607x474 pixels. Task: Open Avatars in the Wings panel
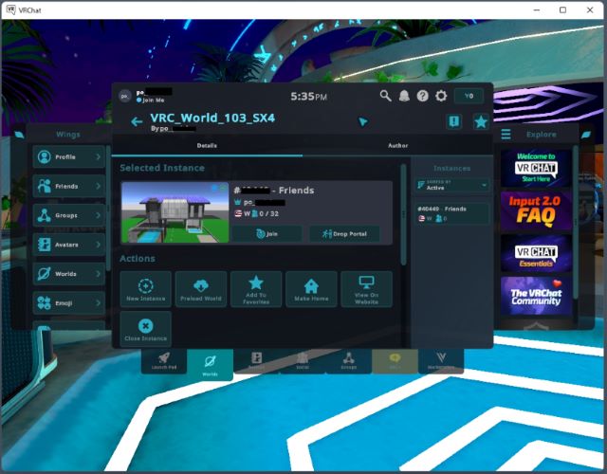[x=69, y=245]
